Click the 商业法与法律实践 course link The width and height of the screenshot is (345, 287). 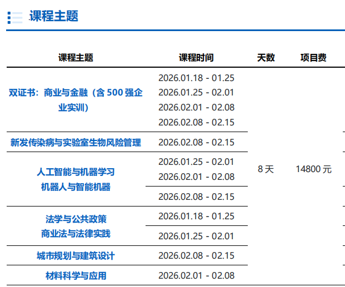(76, 234)
